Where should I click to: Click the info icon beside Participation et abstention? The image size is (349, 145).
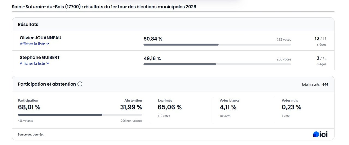click(80, 84)
